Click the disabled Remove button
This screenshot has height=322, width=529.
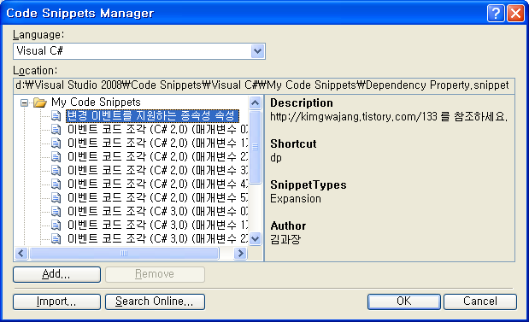[x=155, y=274]
